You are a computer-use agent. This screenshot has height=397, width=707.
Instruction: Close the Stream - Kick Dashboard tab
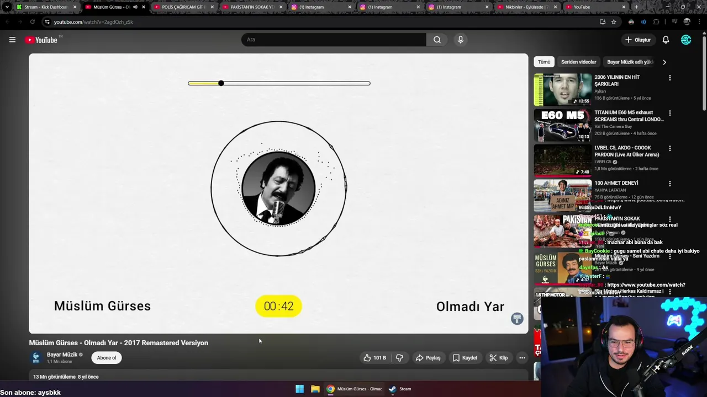75,7
